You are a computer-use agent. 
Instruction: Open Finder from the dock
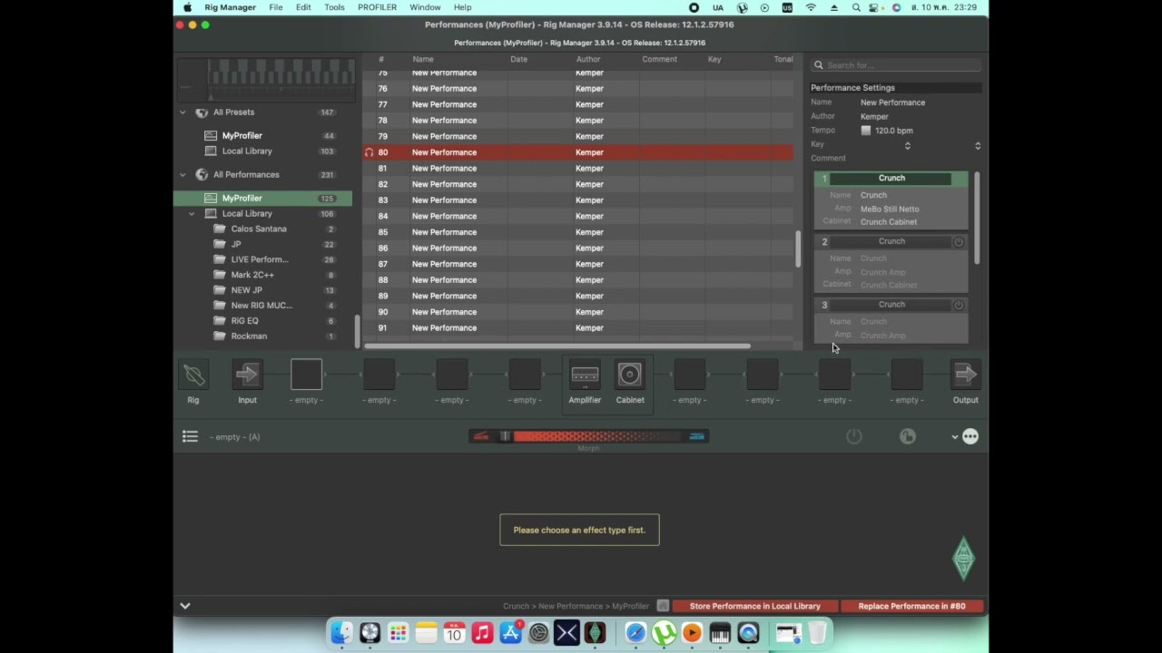pos(341,632)
